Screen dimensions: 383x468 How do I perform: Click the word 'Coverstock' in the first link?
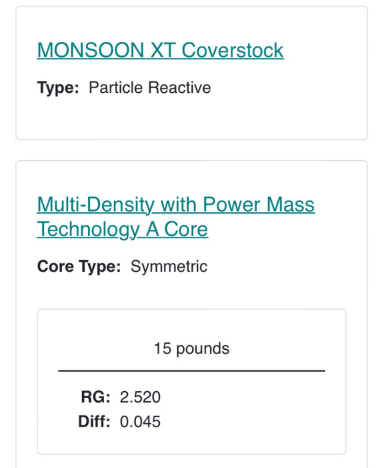tap(232, 50)
